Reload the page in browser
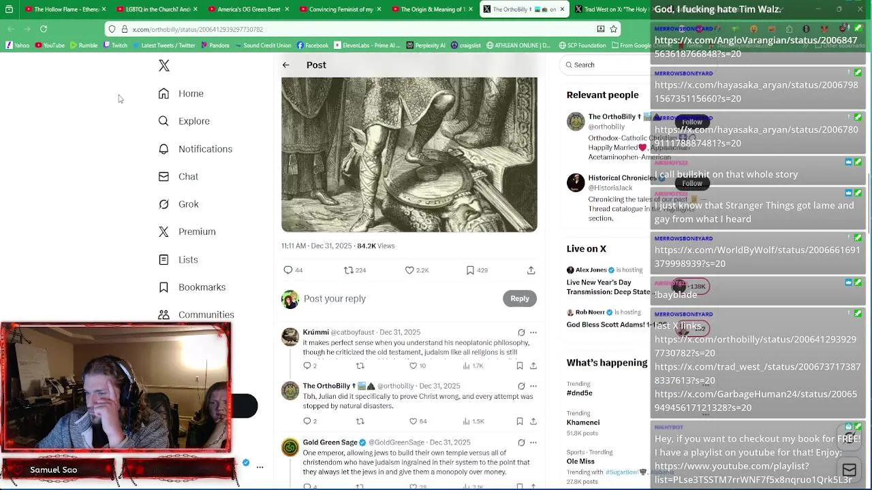The image size is (872, 490). (44, 29)
